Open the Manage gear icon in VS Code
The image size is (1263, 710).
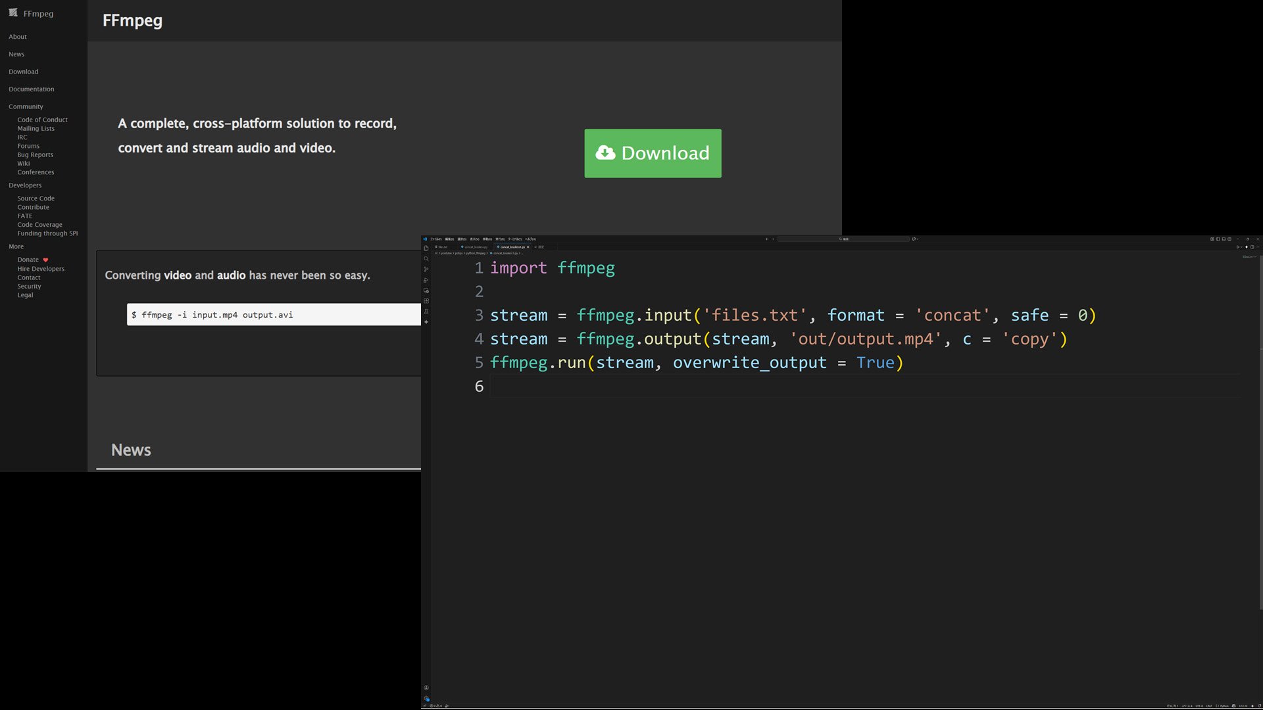click(x=426, y=699)
